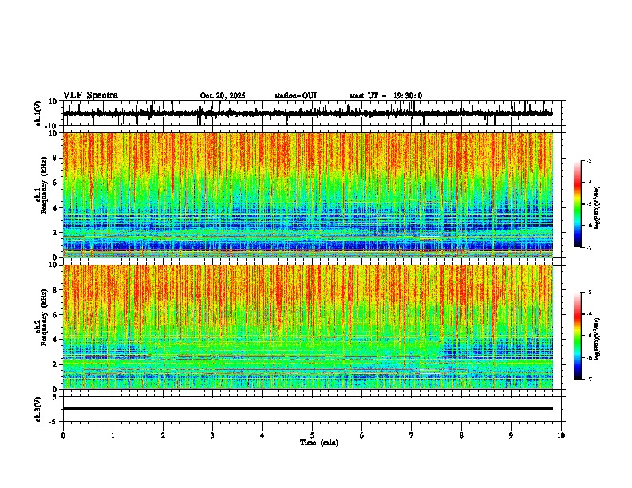The height and width of the screenshot is (488, 632).
Task: Click the "start UT = 19:30:0" text
Action: [x=385, y=96]
